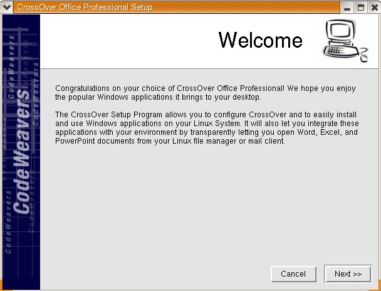Viewport: 381px width, 291px height.
Task: Click the Next >> button
Action: 348,274
